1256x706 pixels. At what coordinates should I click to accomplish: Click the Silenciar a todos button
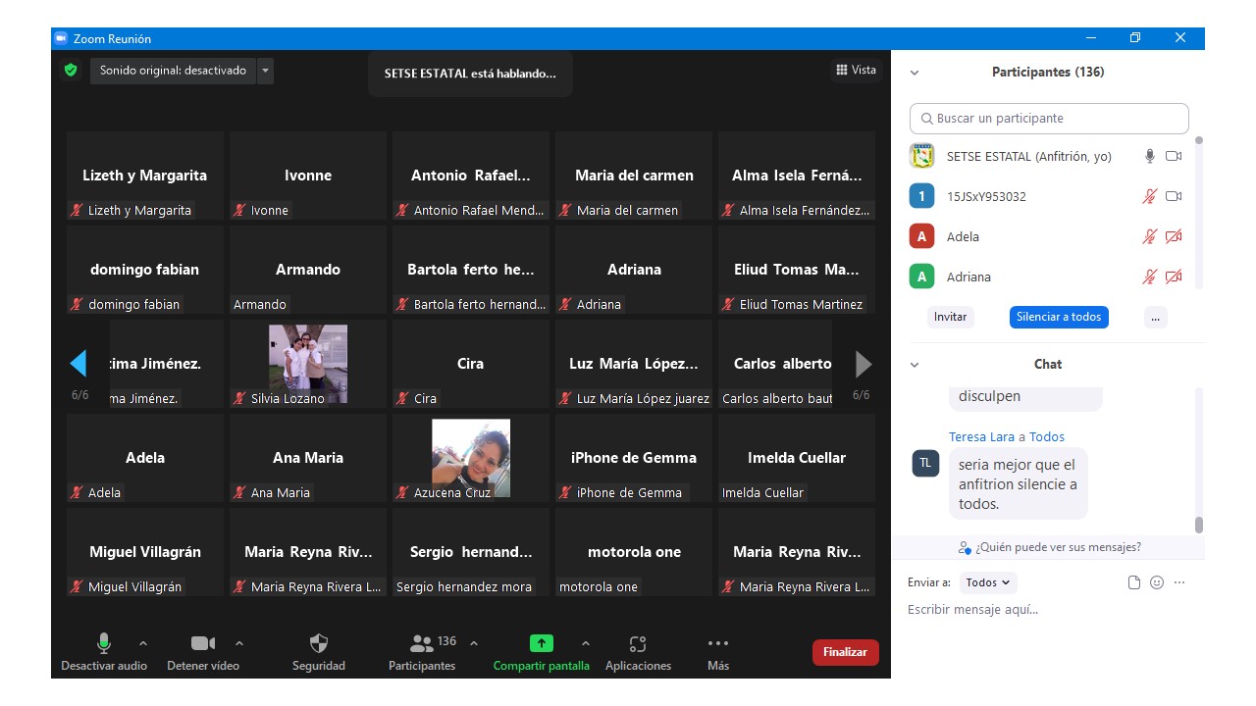pyautogui.click(x=1059, y=317)
